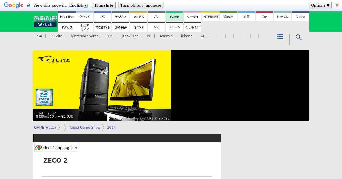Go to PS4 category
The image size is (342, 179).
(x=39, y=36)
